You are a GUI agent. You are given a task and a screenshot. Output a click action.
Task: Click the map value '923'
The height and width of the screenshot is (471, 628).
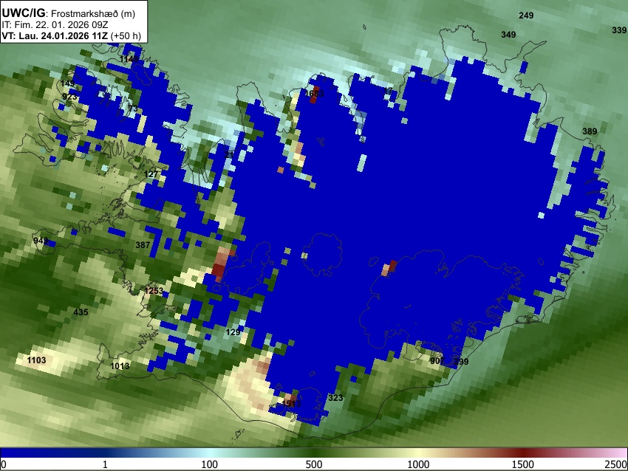coord(69,97)
